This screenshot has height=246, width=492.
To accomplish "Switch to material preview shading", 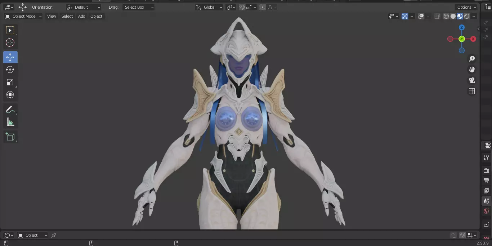I will point(460,16).
